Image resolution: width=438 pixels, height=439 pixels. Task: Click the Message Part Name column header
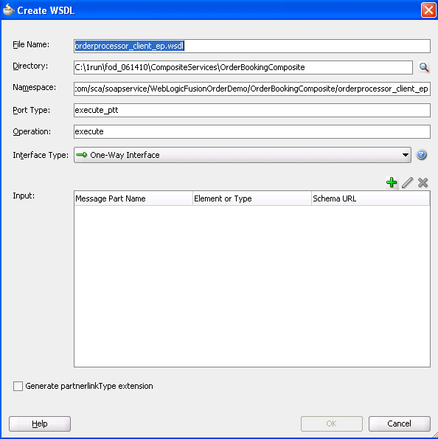coord(133,198)
